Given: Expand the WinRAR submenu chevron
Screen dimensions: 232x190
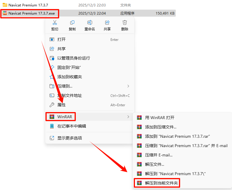Looking at the screenshot, I should pyautogui.click(x=128, y=117).
